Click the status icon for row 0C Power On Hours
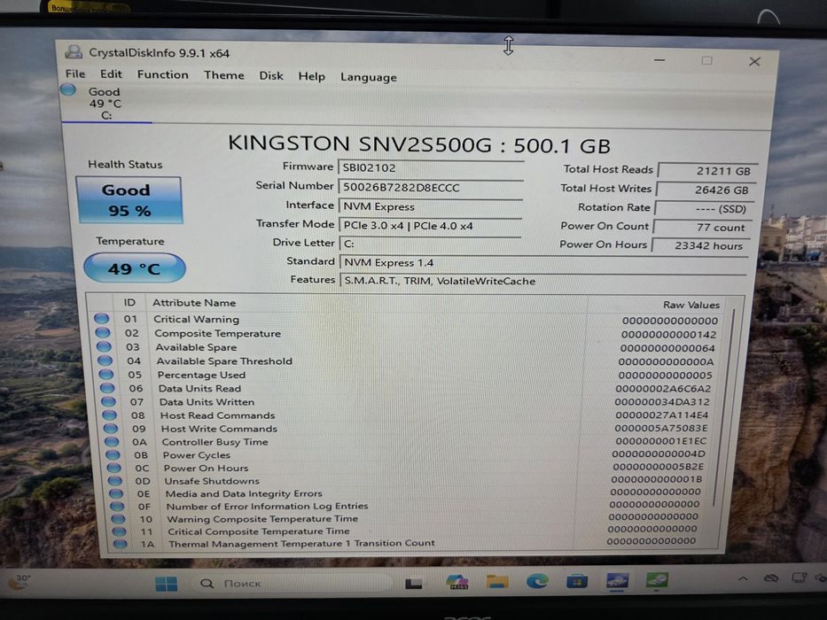This screenshot has height=620, width=827. pyautogui.click(x=114, y=468)
